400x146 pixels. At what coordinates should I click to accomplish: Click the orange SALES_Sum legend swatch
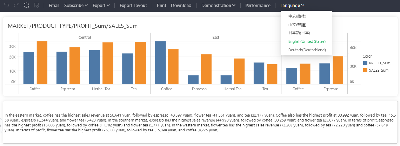(365, 70)
